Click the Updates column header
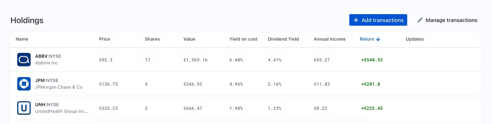 415,39
